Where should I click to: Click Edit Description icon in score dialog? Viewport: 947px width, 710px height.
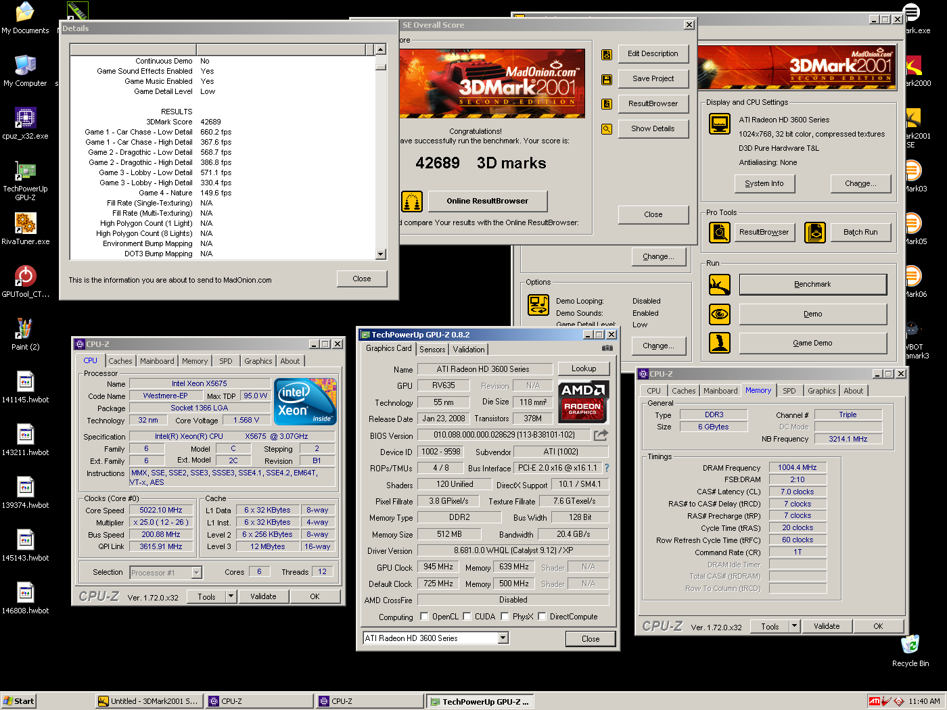point(607,55)
